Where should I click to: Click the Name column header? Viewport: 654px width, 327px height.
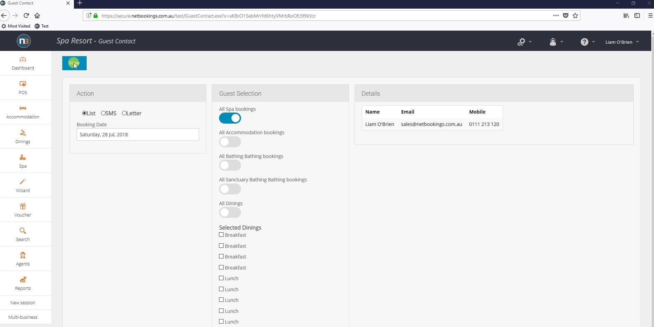click(372, 112)
